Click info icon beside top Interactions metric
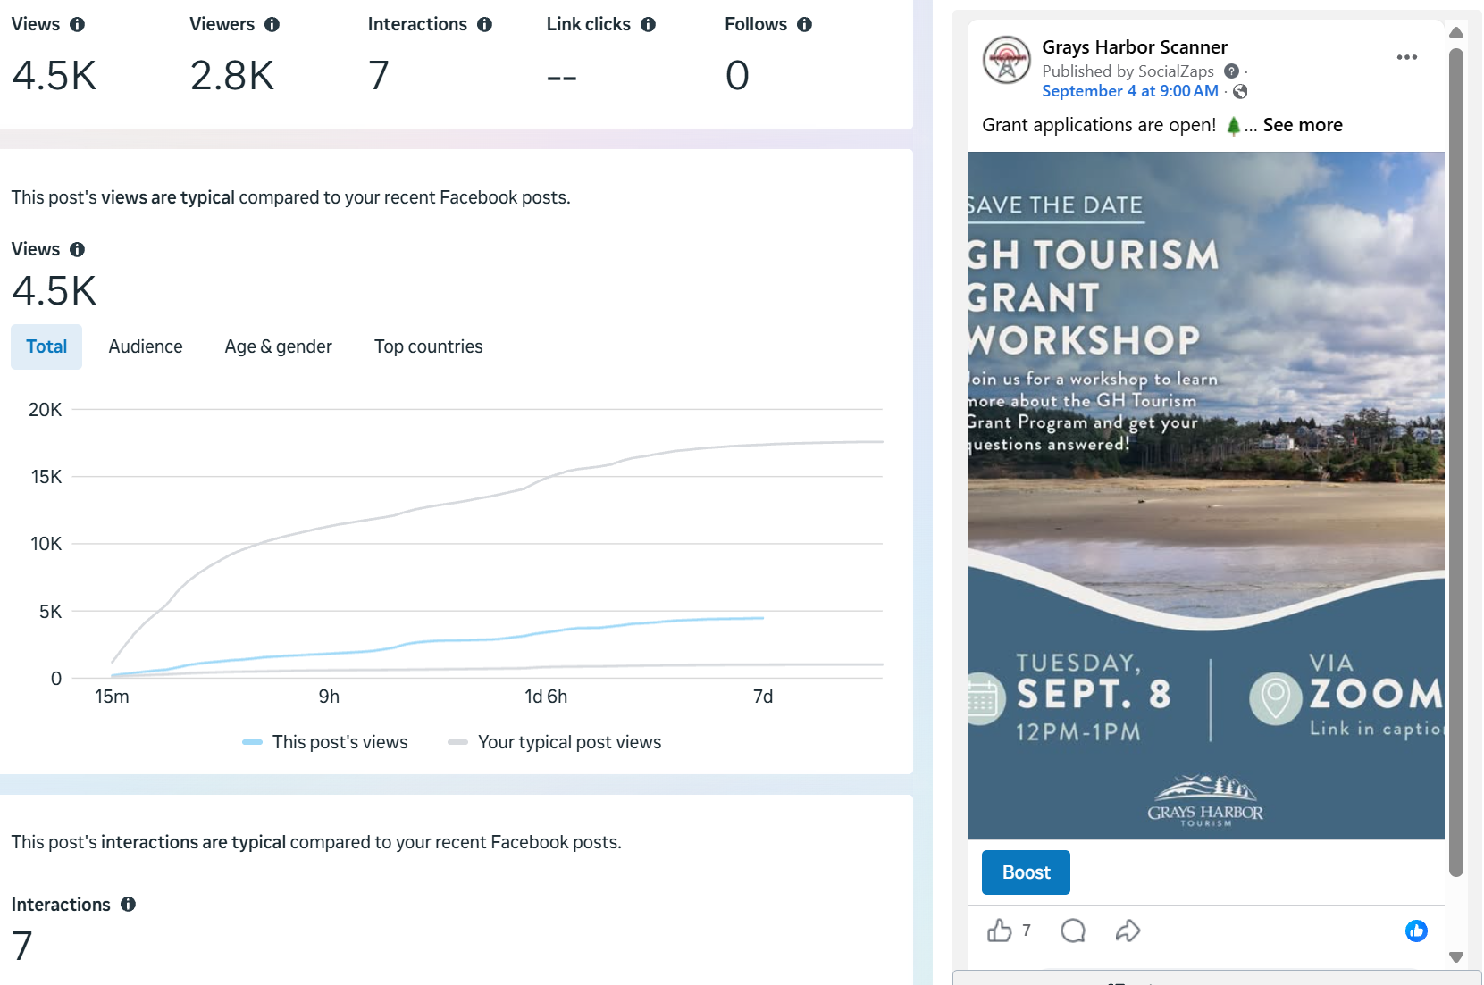Image resolution: width=1484 pixels, height=985 pixels. pos(484,25)
